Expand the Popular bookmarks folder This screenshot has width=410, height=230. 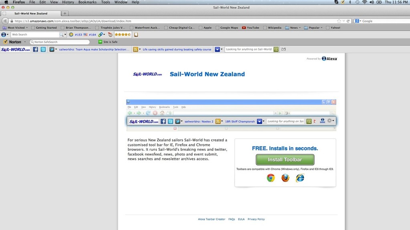(x=322, y=28)
